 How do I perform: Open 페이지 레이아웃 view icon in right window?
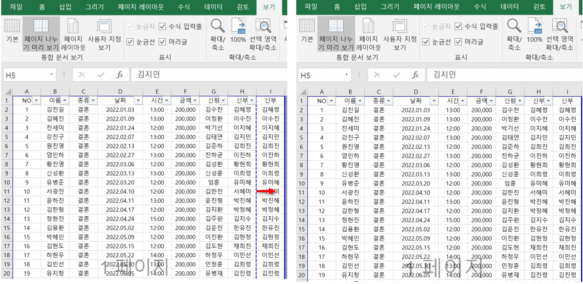coord(369,34)
